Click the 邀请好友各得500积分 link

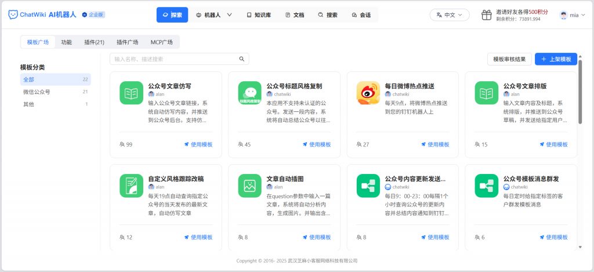[x=522, y=12]
